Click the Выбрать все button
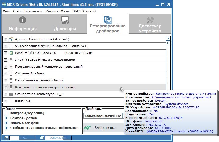This screenshot has width=219, height=142. 104,127
